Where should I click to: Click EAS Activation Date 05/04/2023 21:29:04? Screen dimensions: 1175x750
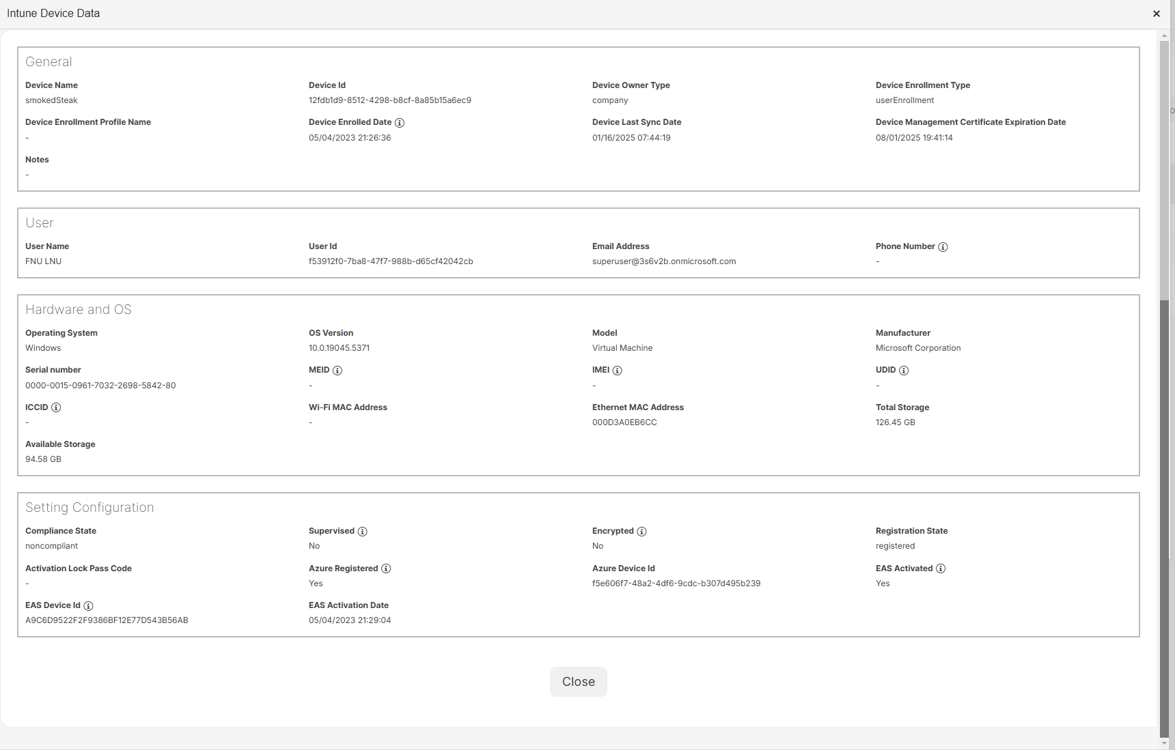tap(350, 620)
